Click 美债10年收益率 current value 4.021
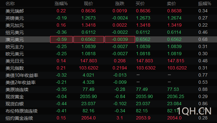The width and height of the screenshot is (217, 123). coord(88,75)
